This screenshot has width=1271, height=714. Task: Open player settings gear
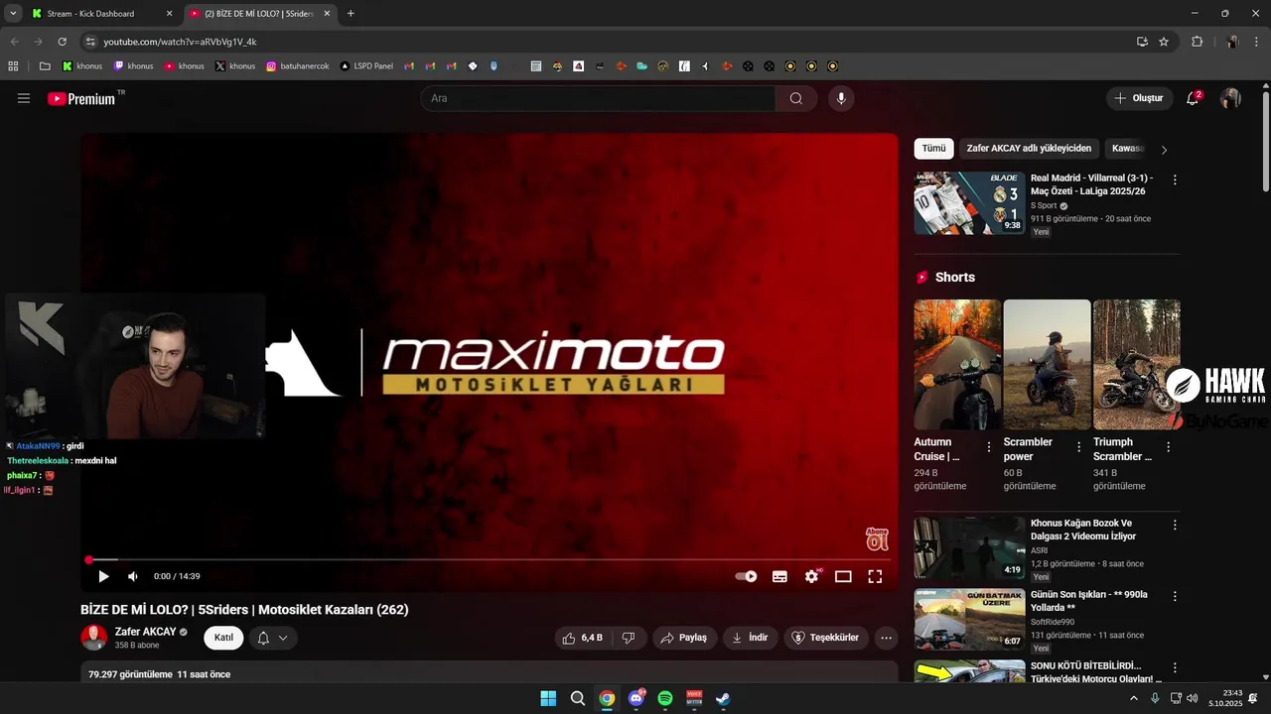click(x=812, y=576)
